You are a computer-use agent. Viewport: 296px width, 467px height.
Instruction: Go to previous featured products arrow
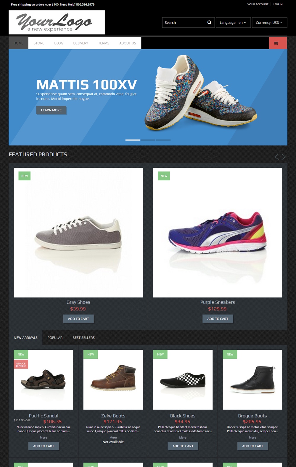276,157
